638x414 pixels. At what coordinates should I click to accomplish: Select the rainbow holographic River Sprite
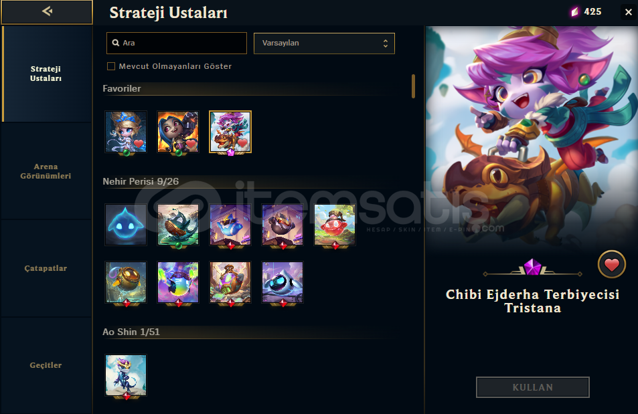pos(178,282)
